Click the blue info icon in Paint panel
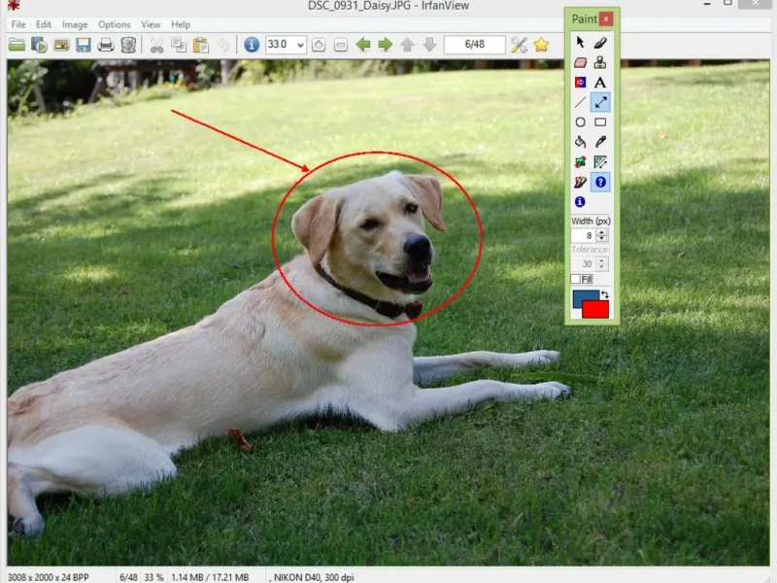Image resolution: width=777 pixels, height=583 pixels. (x=580, y=202)
